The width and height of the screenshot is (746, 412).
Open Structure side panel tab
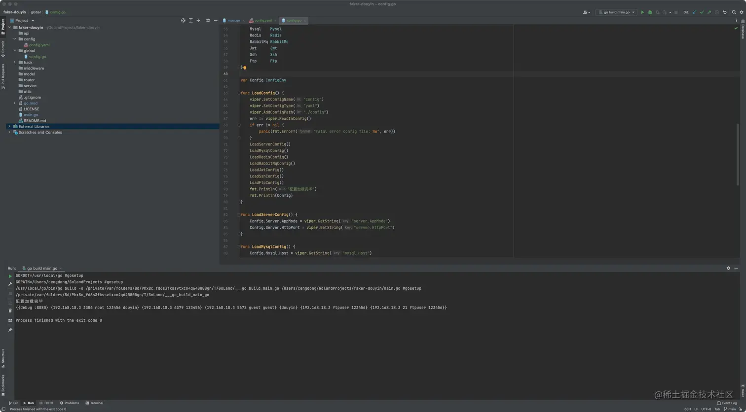pos(3,357)
